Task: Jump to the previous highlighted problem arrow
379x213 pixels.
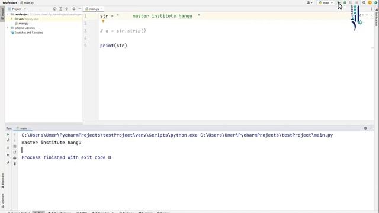Action: point(367,15)
